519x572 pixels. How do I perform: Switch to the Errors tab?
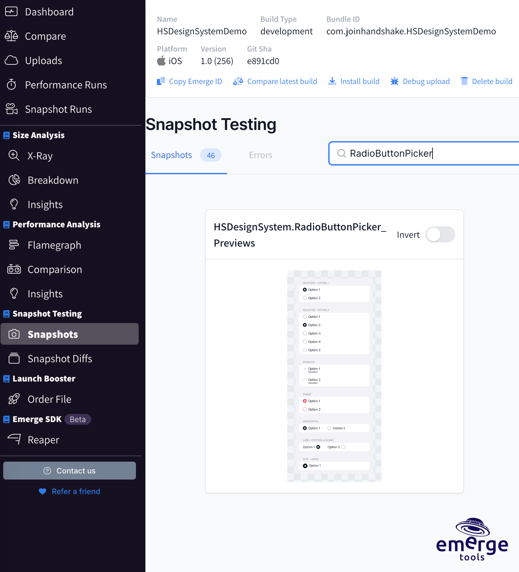pos(260,155)
